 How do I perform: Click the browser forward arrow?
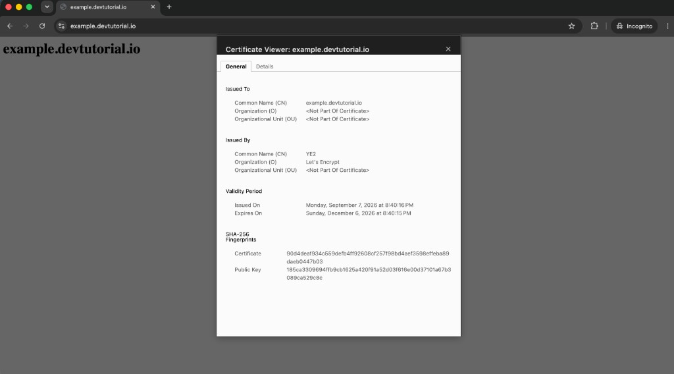coord(26,26)
